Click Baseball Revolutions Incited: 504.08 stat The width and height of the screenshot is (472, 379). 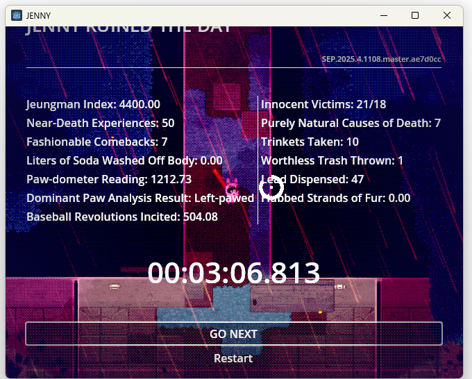click(x=122, y=217)
